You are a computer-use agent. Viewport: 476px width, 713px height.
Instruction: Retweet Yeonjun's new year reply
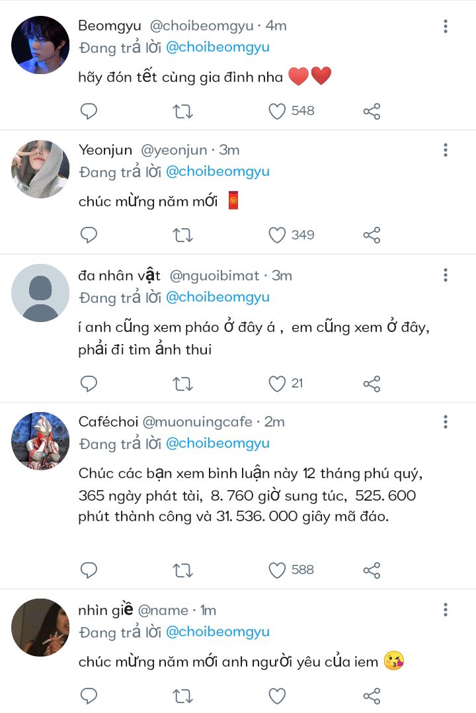pyautogui.click(x=182, y=235)
